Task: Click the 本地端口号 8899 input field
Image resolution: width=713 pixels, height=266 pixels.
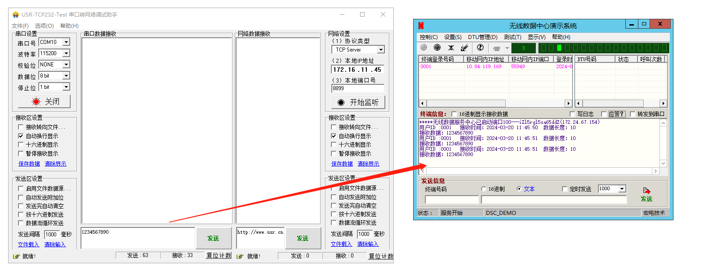Action: (357, 89)
